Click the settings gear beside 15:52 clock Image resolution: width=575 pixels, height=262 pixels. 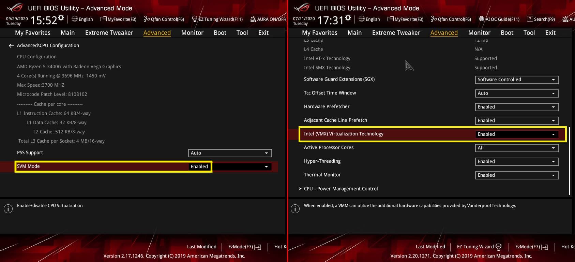pos(61,18)
